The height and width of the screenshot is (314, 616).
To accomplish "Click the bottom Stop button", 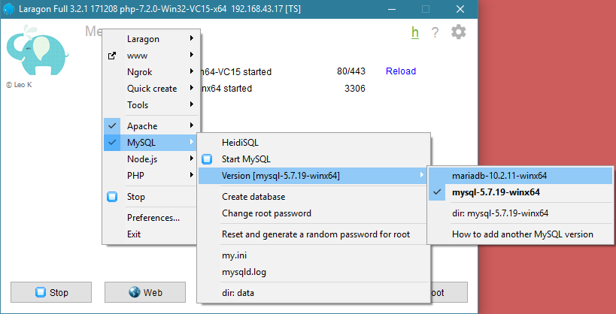I will pos(51,292).
